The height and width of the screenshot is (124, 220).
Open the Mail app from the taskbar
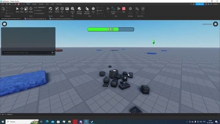tap(53, 122)
